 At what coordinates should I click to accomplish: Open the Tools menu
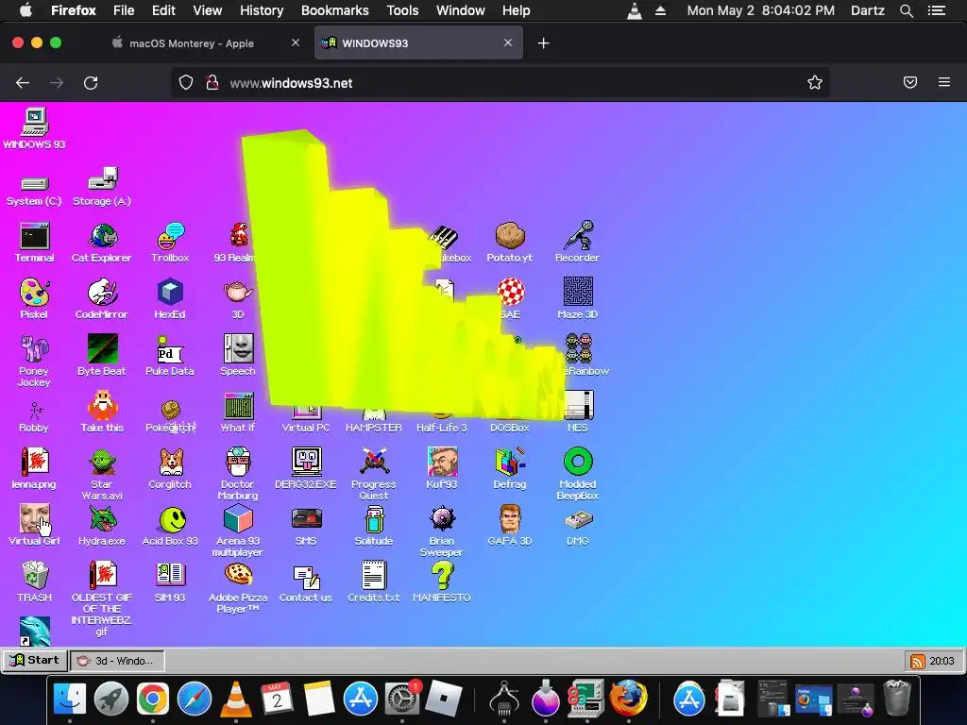(402, 10)
